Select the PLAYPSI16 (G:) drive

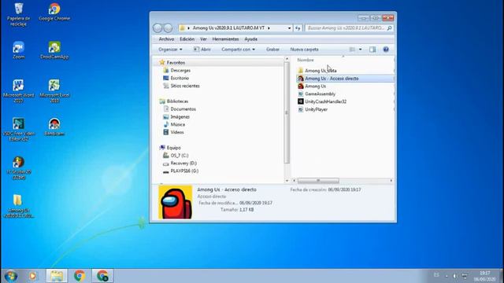pos(180,171)
